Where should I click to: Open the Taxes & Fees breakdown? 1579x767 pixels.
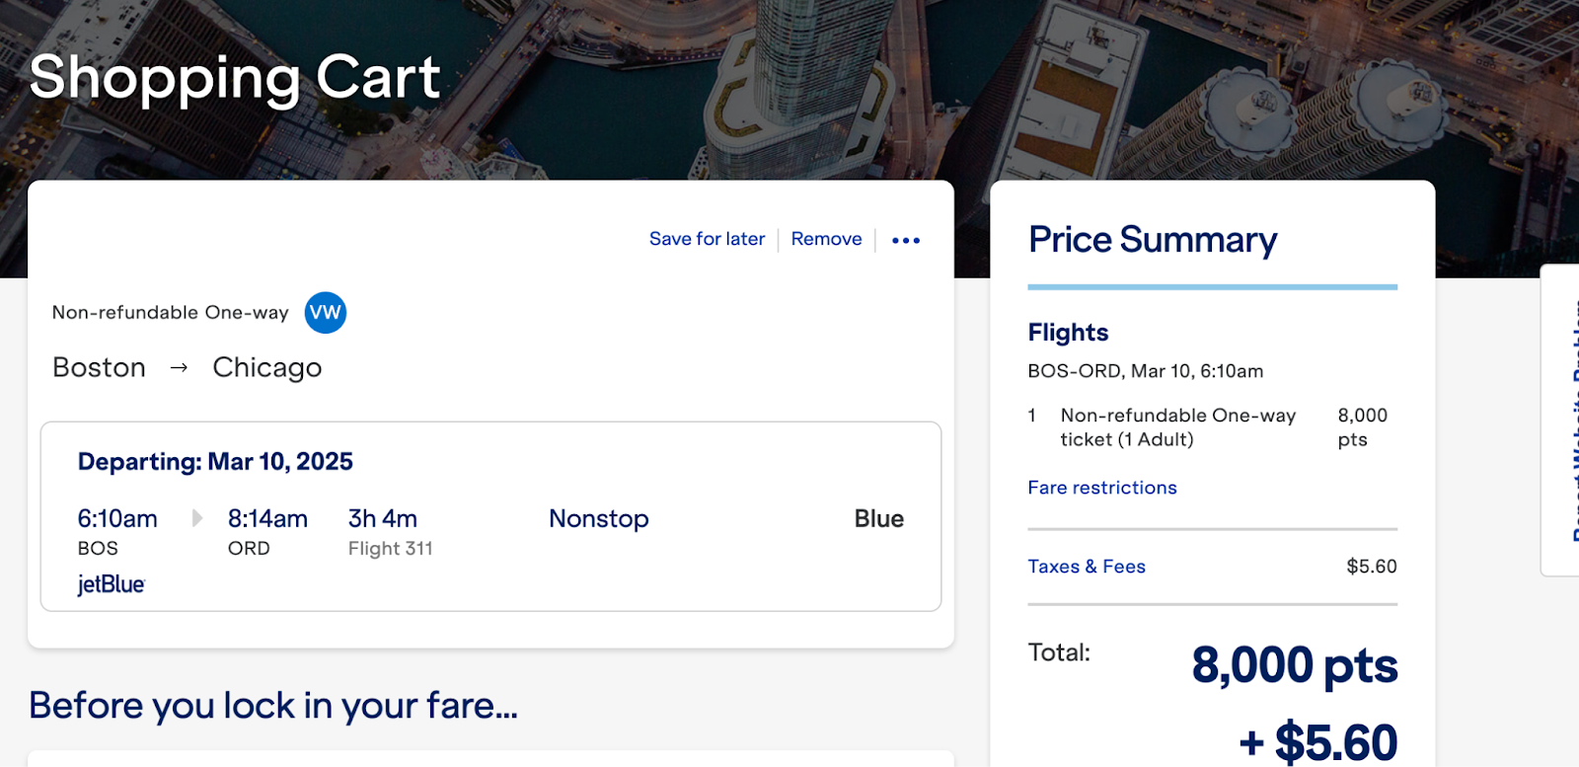[x=1086, y=567]
